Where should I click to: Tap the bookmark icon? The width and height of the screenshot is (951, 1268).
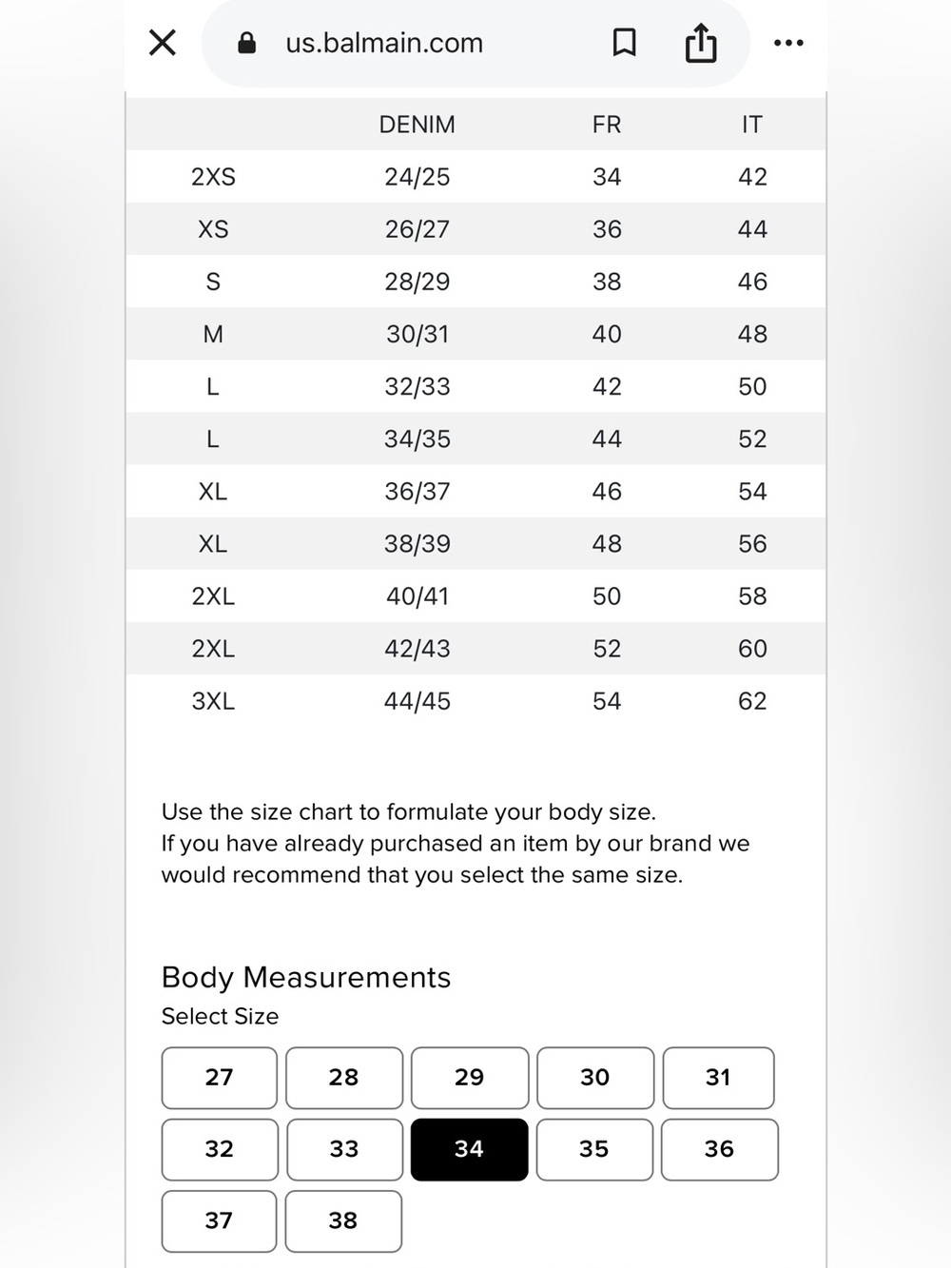coord(624,43)
